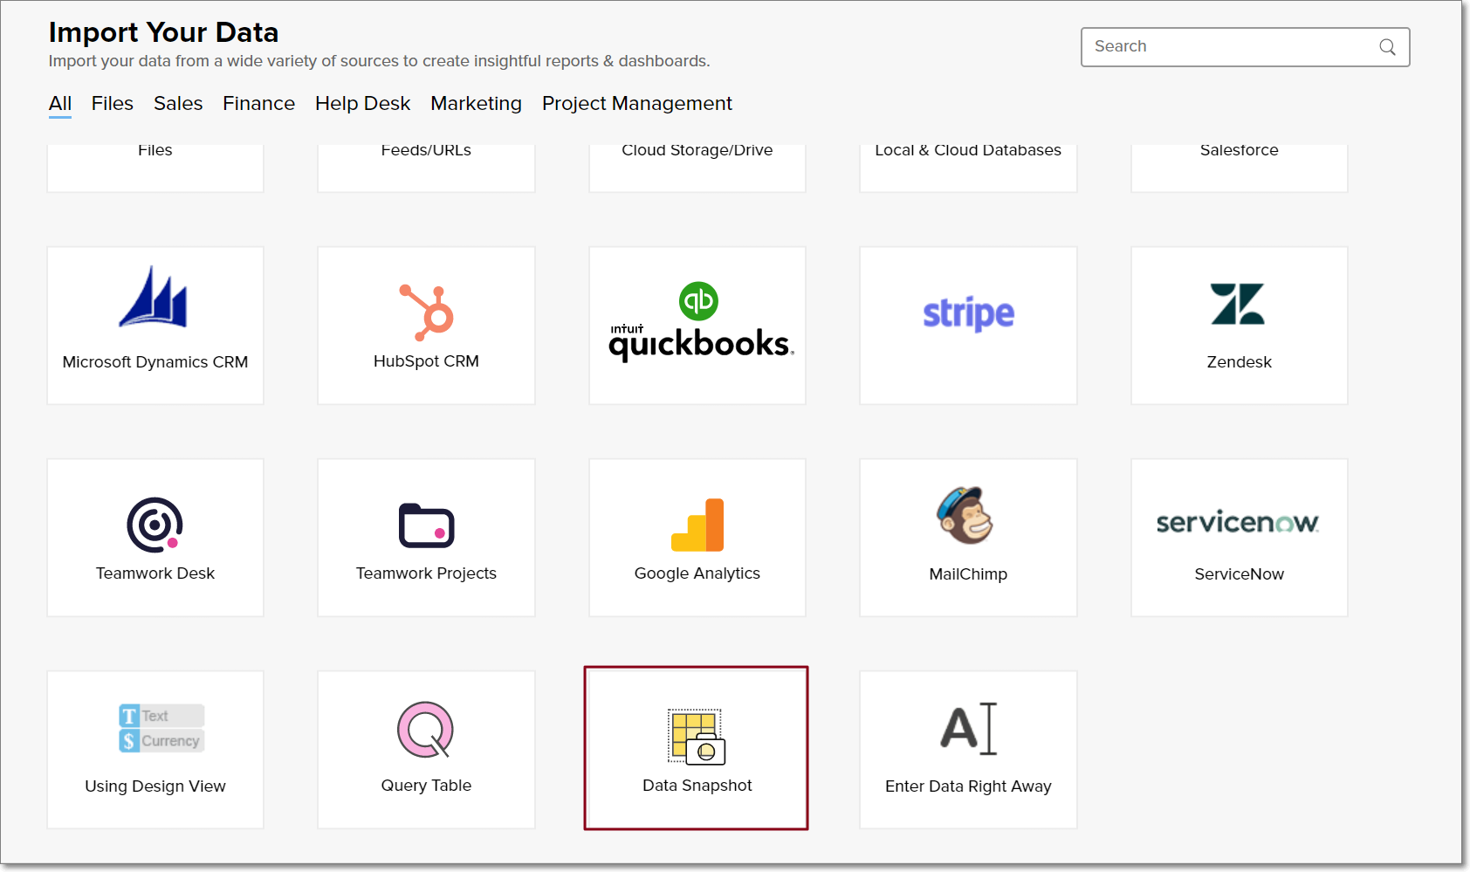Open the Salesforce source card
Viewport: 1470px width, 872px height.
click(x=1240, y=168)
